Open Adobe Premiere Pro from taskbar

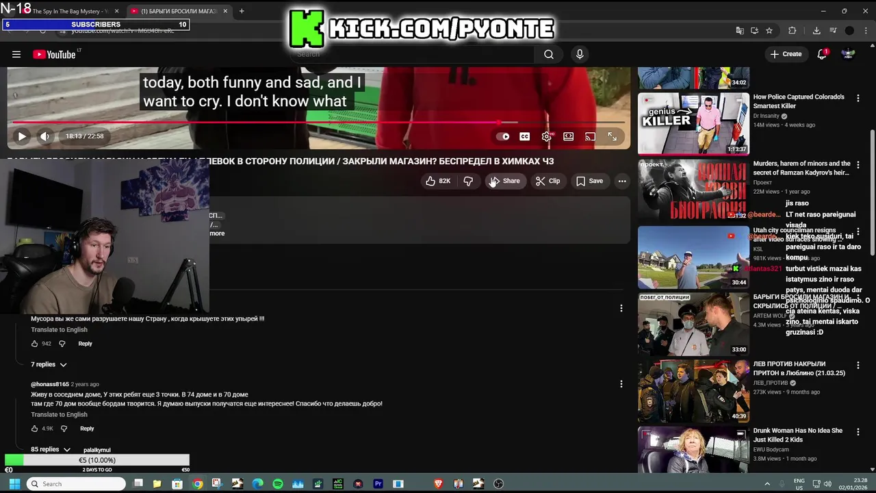(378, 483)
